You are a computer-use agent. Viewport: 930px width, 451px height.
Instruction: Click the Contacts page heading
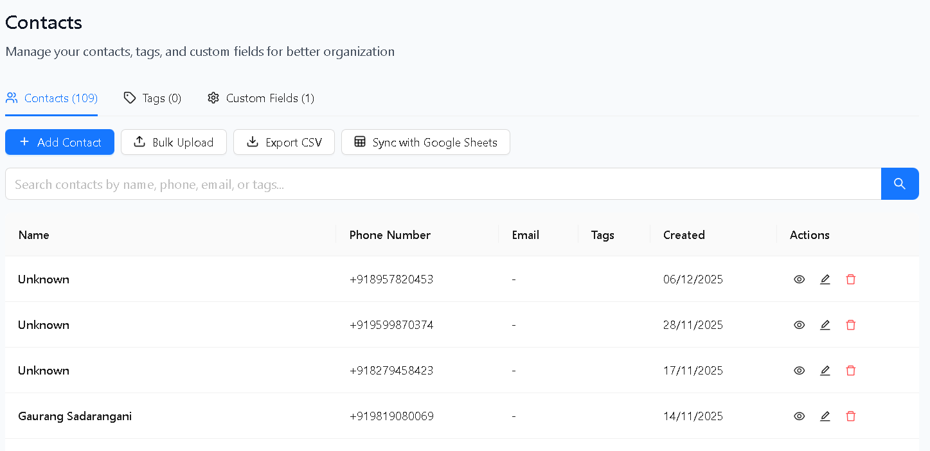tap(44, 22)
